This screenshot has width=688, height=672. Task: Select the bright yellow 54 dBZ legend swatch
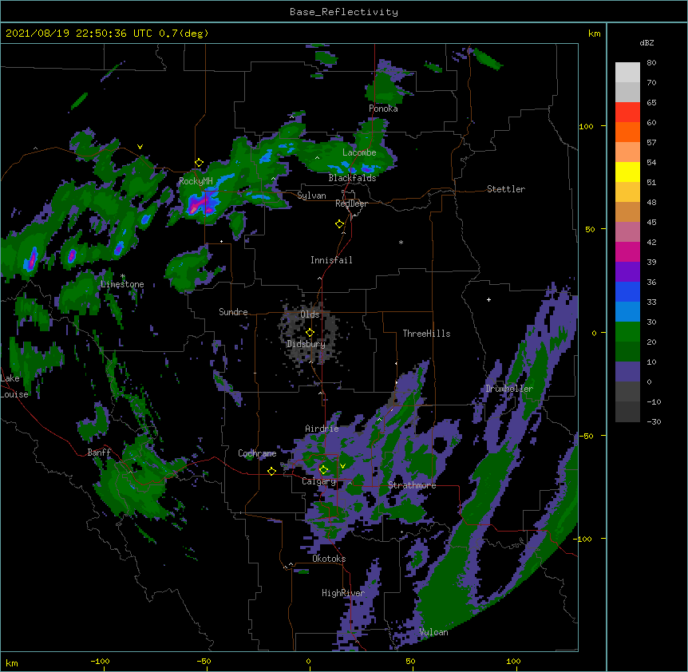click(x=627, y=172)
